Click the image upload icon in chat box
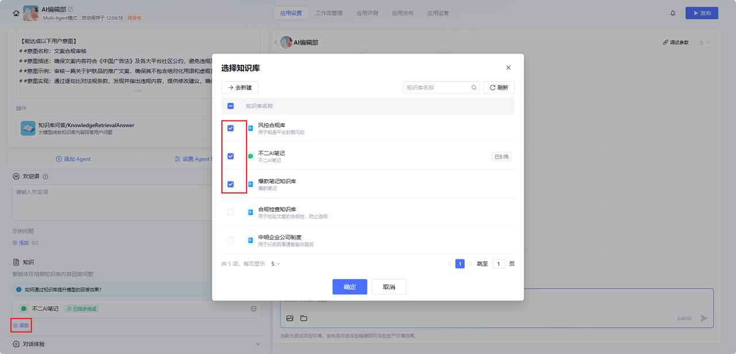Image resolution: width=736 pixels, height=354 pixels. [x=290, y=318]
